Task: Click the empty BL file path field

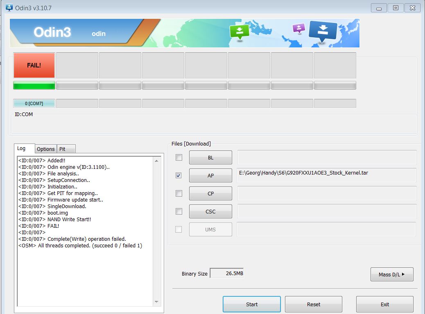Action: (327, 157)
